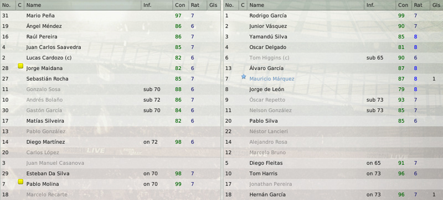Select Lucas Cardozo (c) in left team
The width and height of the screenshot is (443, 200).
tap(110, 58)
